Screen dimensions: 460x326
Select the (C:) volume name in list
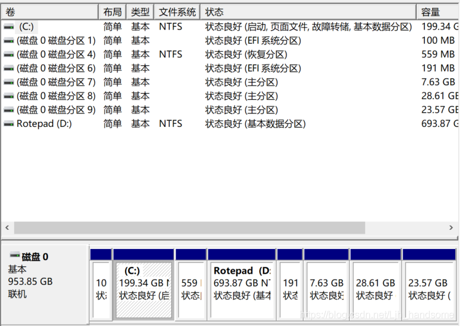click(x=26, y=27)
